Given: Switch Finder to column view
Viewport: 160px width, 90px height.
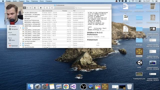Looking at the screenshot, I should (x=27, y=8).
